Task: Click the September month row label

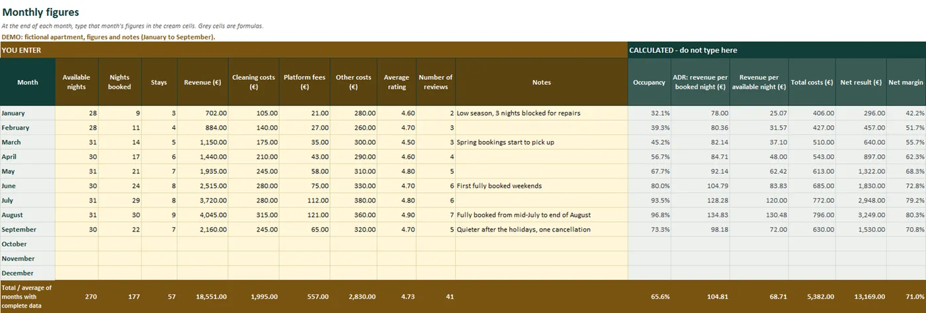Action: pyautogui.click(x=28, y=230)
